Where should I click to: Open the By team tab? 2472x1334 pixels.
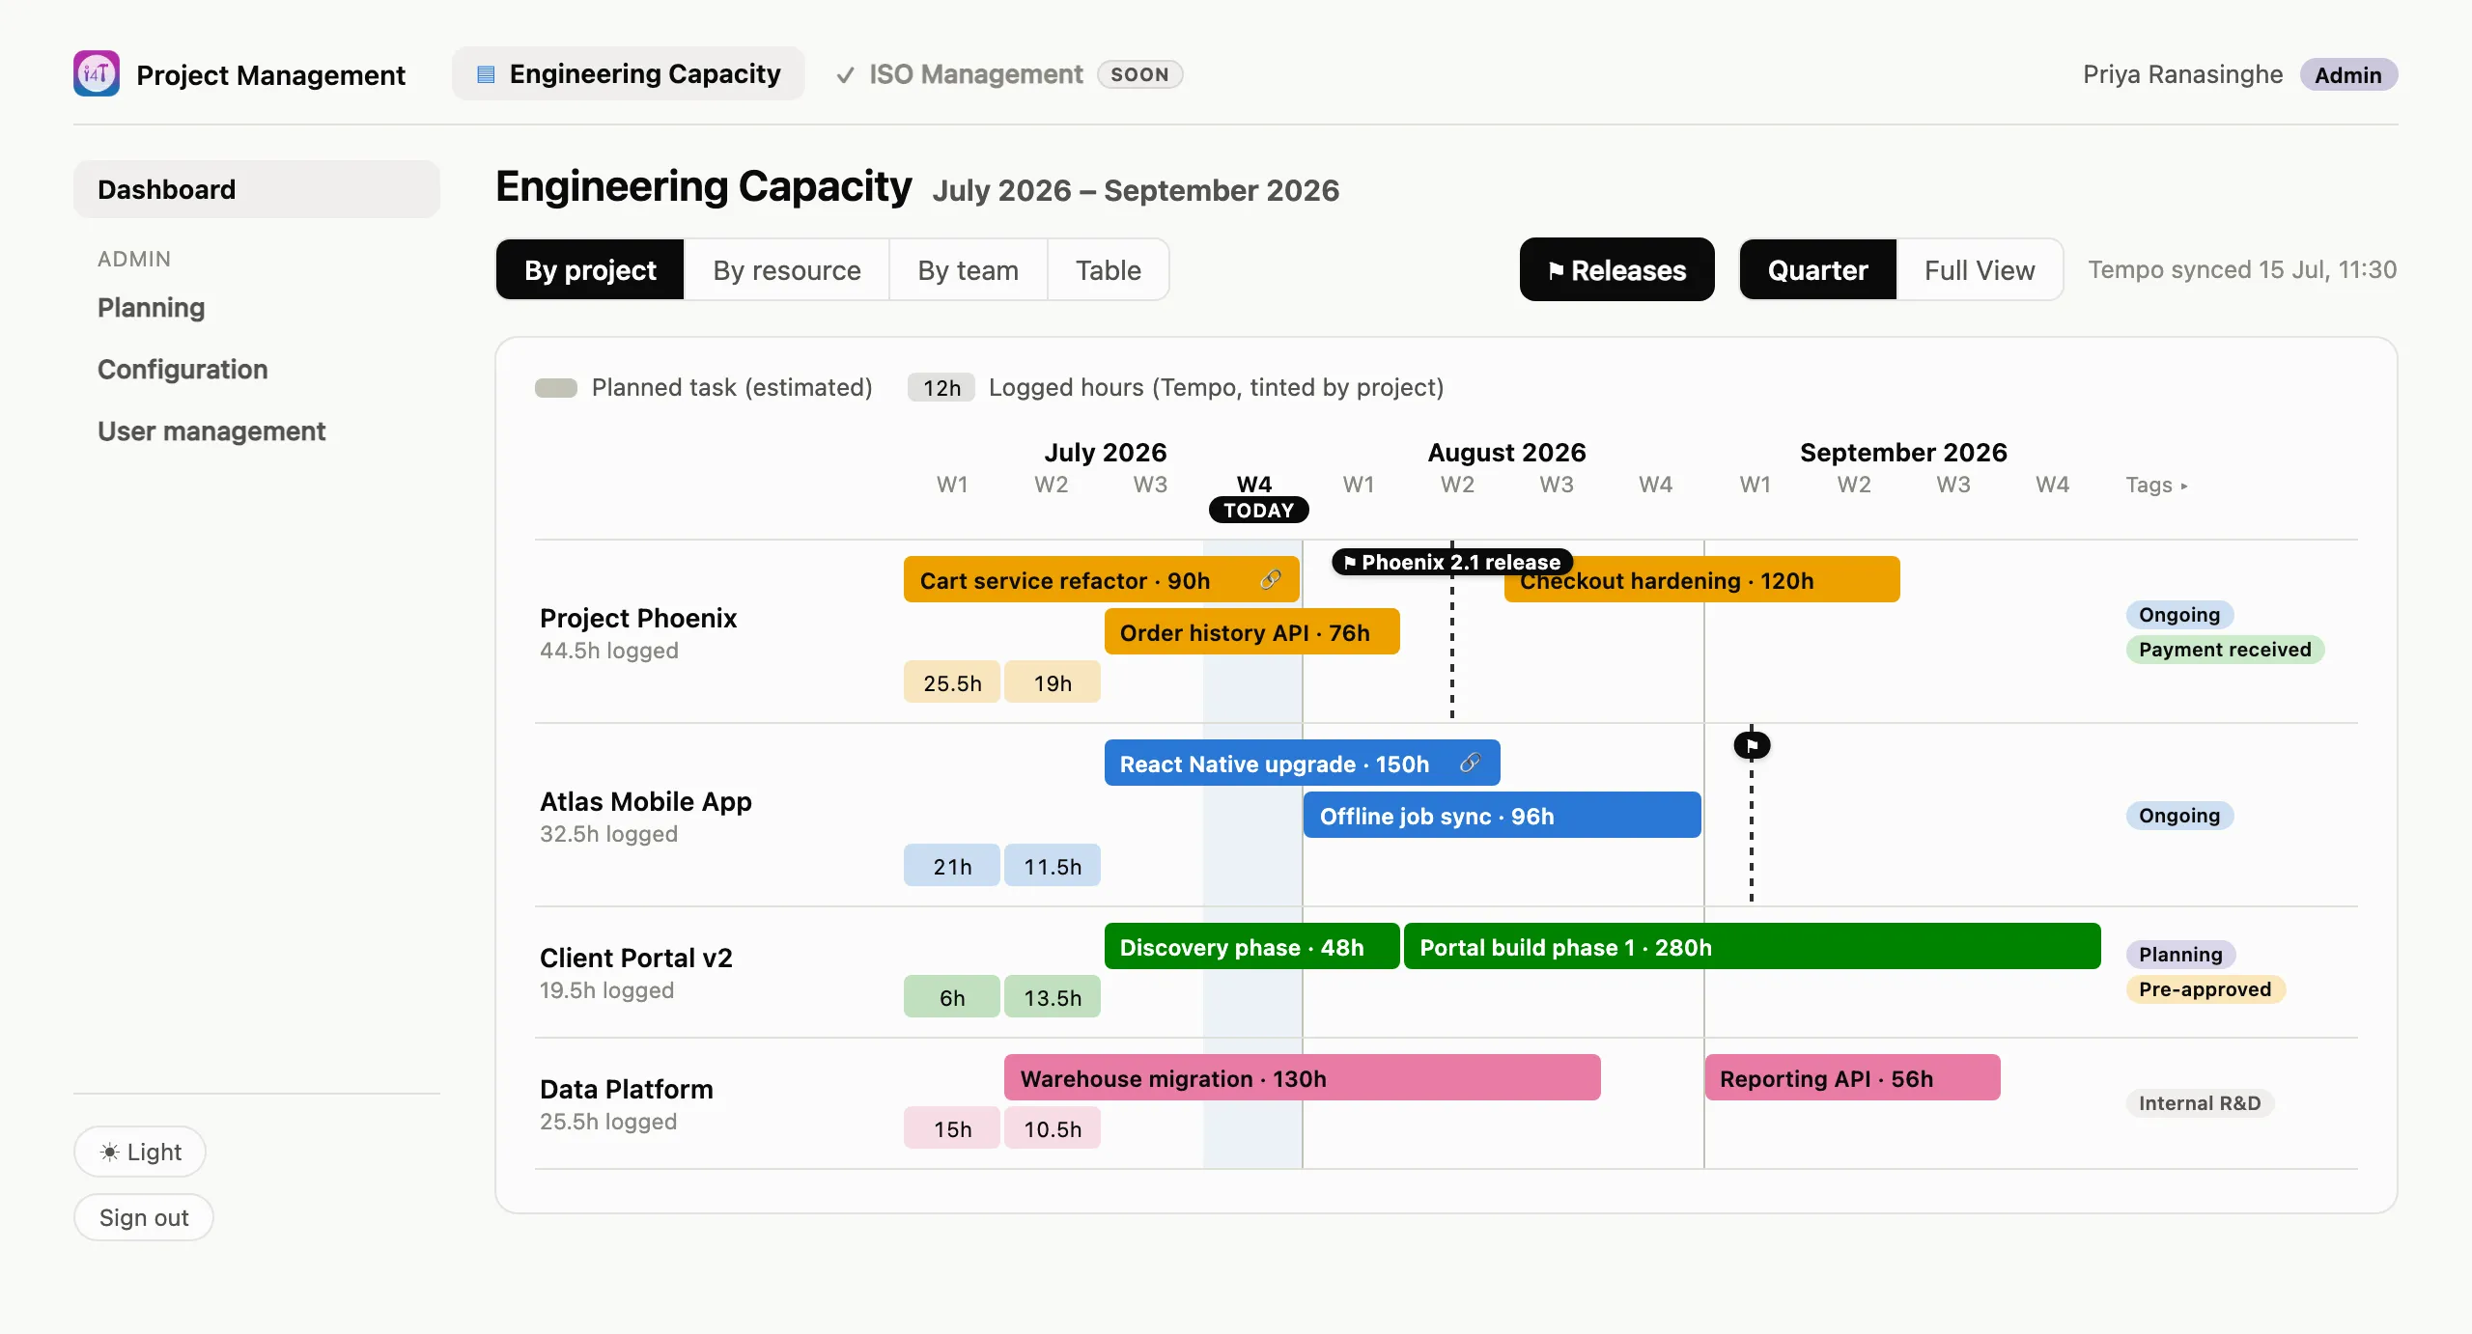968,269
